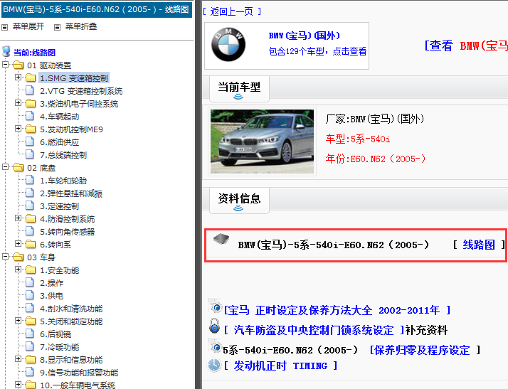
Task: Click the gray device icon beside BMW-5系-540i
Action: 221,240
